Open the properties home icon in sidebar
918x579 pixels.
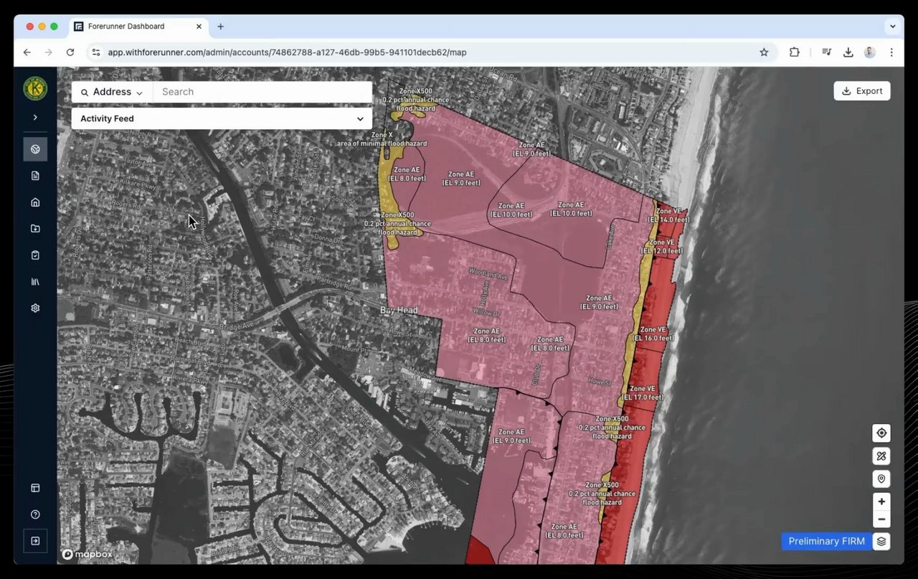tap(35, 202)
